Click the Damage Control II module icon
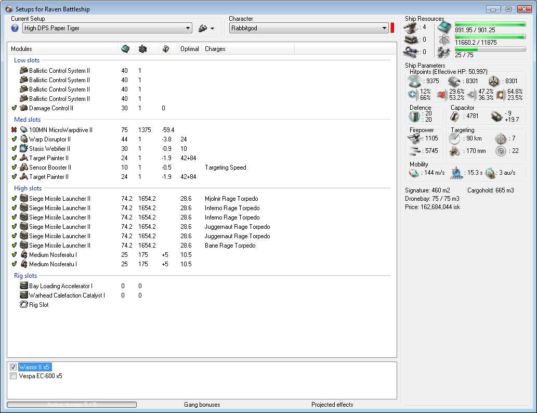 (23, 108)
